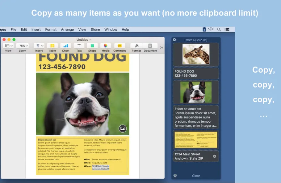The width and height of the screenshot is (281, 183).
Task: Open the Edit menu
Action: (24, 30)
